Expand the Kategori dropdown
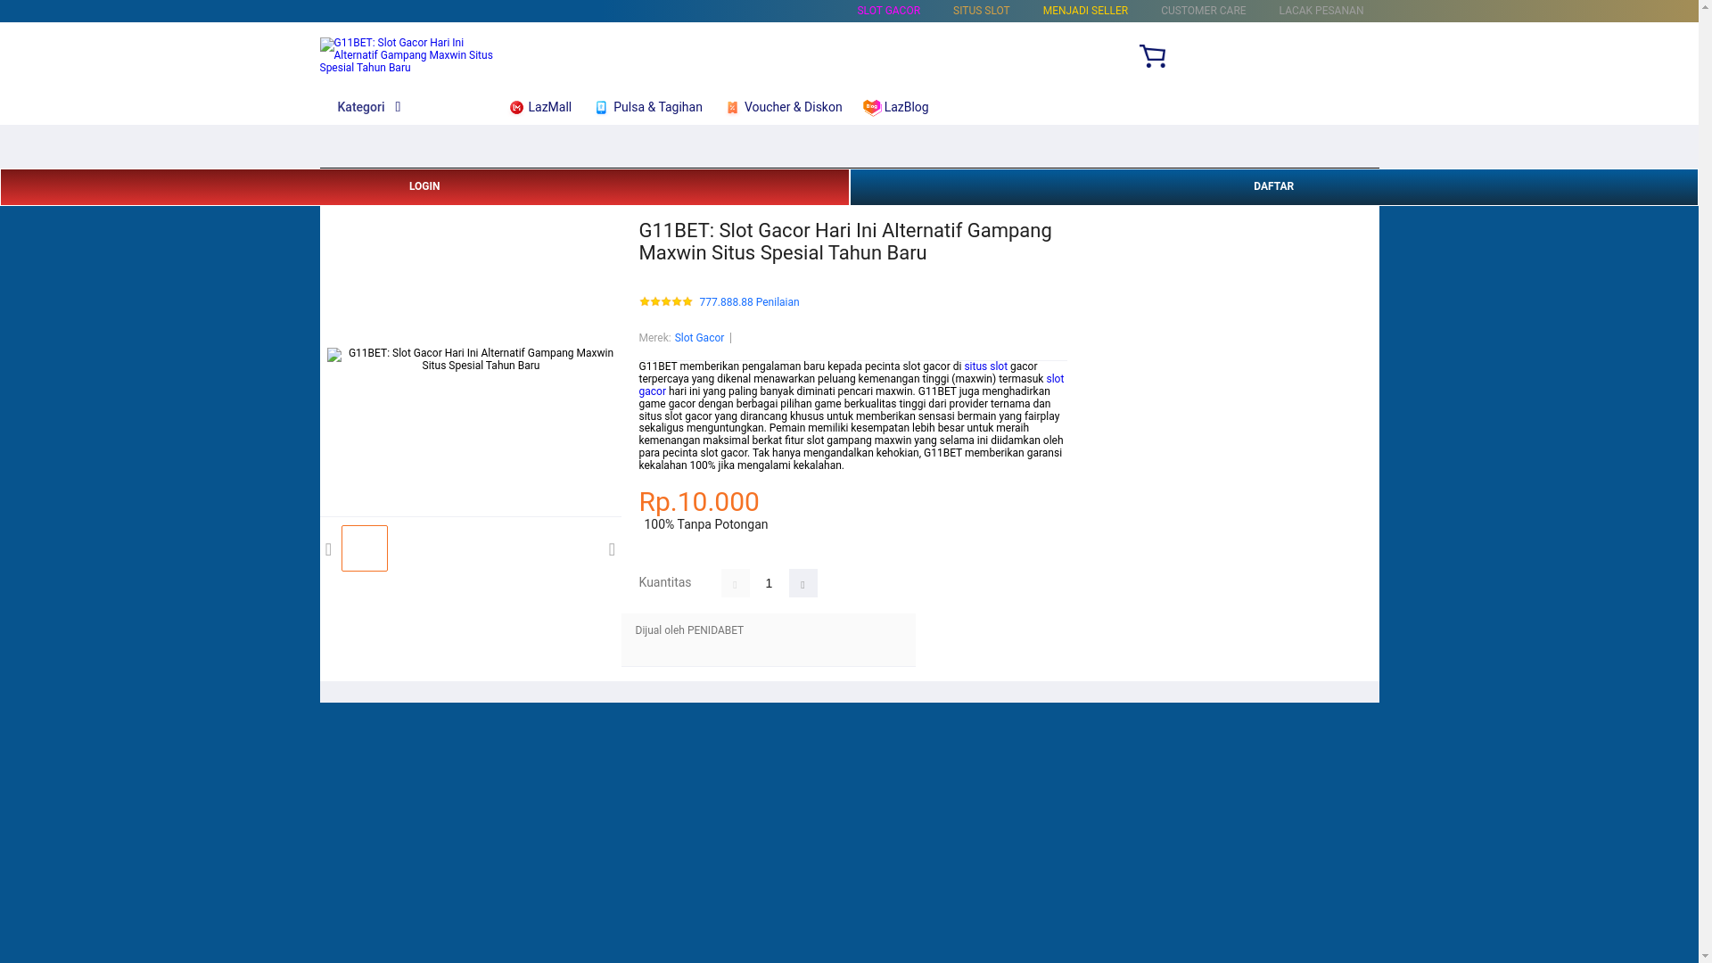 coord(369,107)
